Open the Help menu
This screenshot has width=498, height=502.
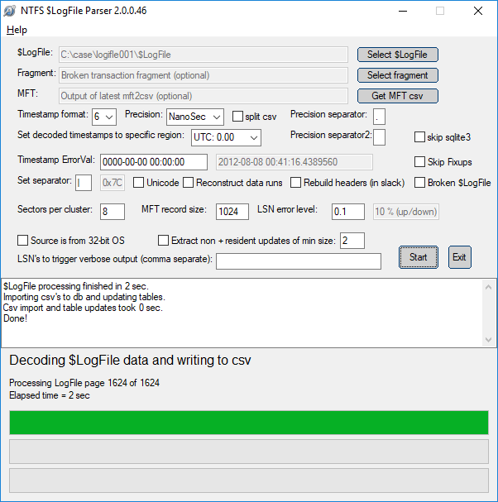17,30
